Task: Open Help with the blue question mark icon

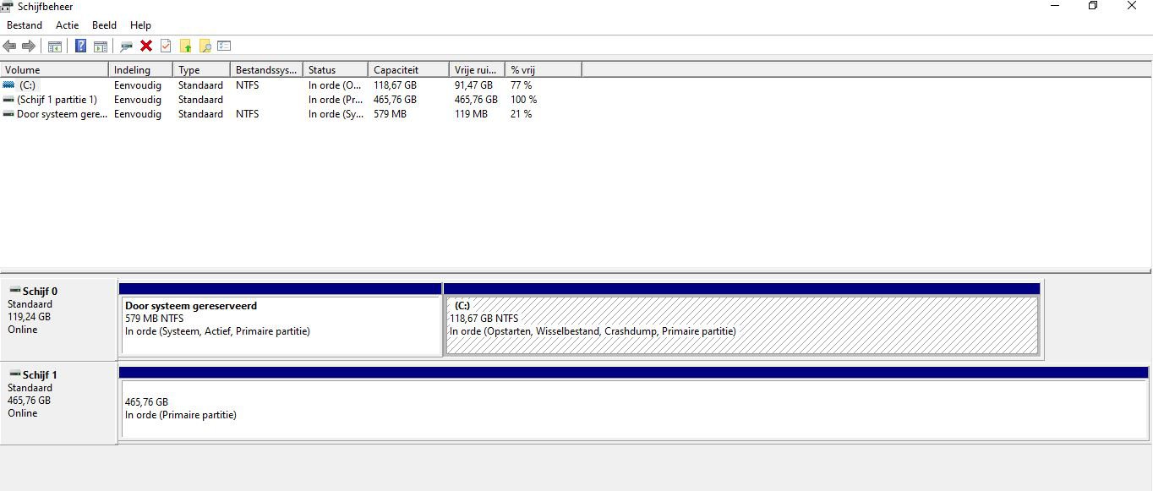Action: click(81, 46)
